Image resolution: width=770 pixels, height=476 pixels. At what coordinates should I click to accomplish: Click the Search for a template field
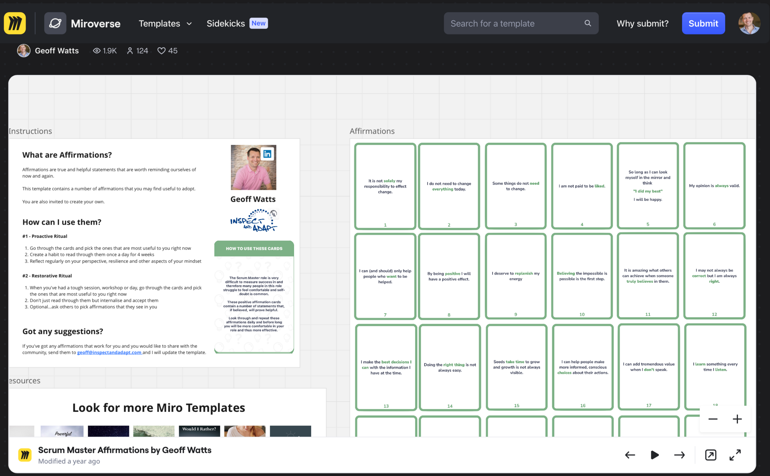click(x=513, y=23)
